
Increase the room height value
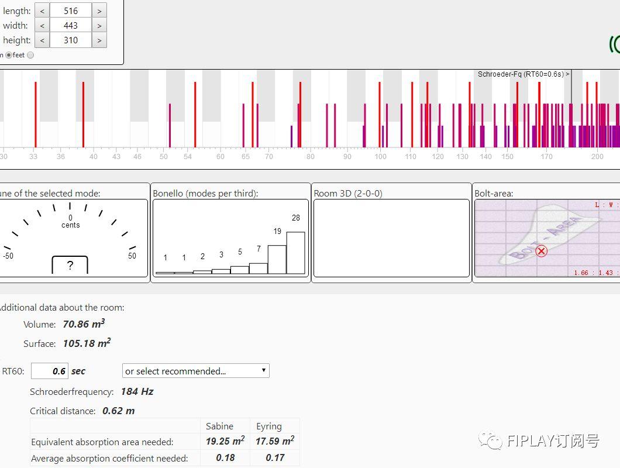pyautogui.click(x=99, y=40)
